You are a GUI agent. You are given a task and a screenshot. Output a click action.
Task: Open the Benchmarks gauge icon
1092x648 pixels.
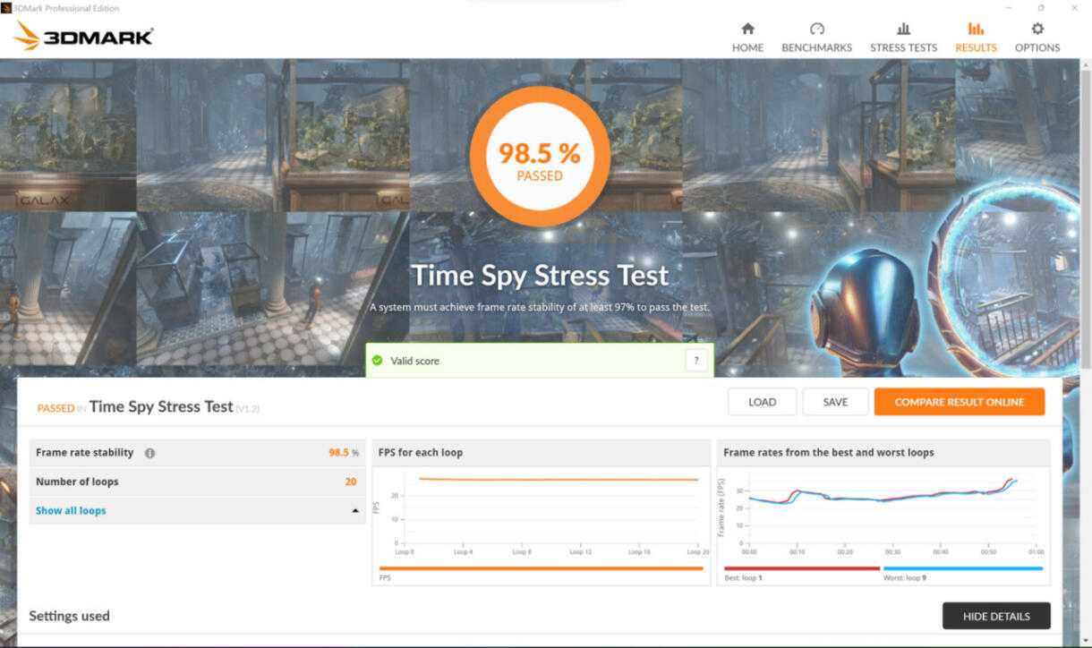click(816, 30)
